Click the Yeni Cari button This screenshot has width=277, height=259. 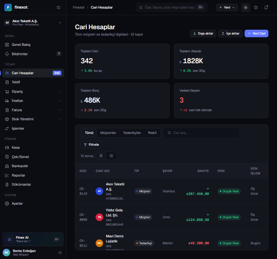pos(257,33)
